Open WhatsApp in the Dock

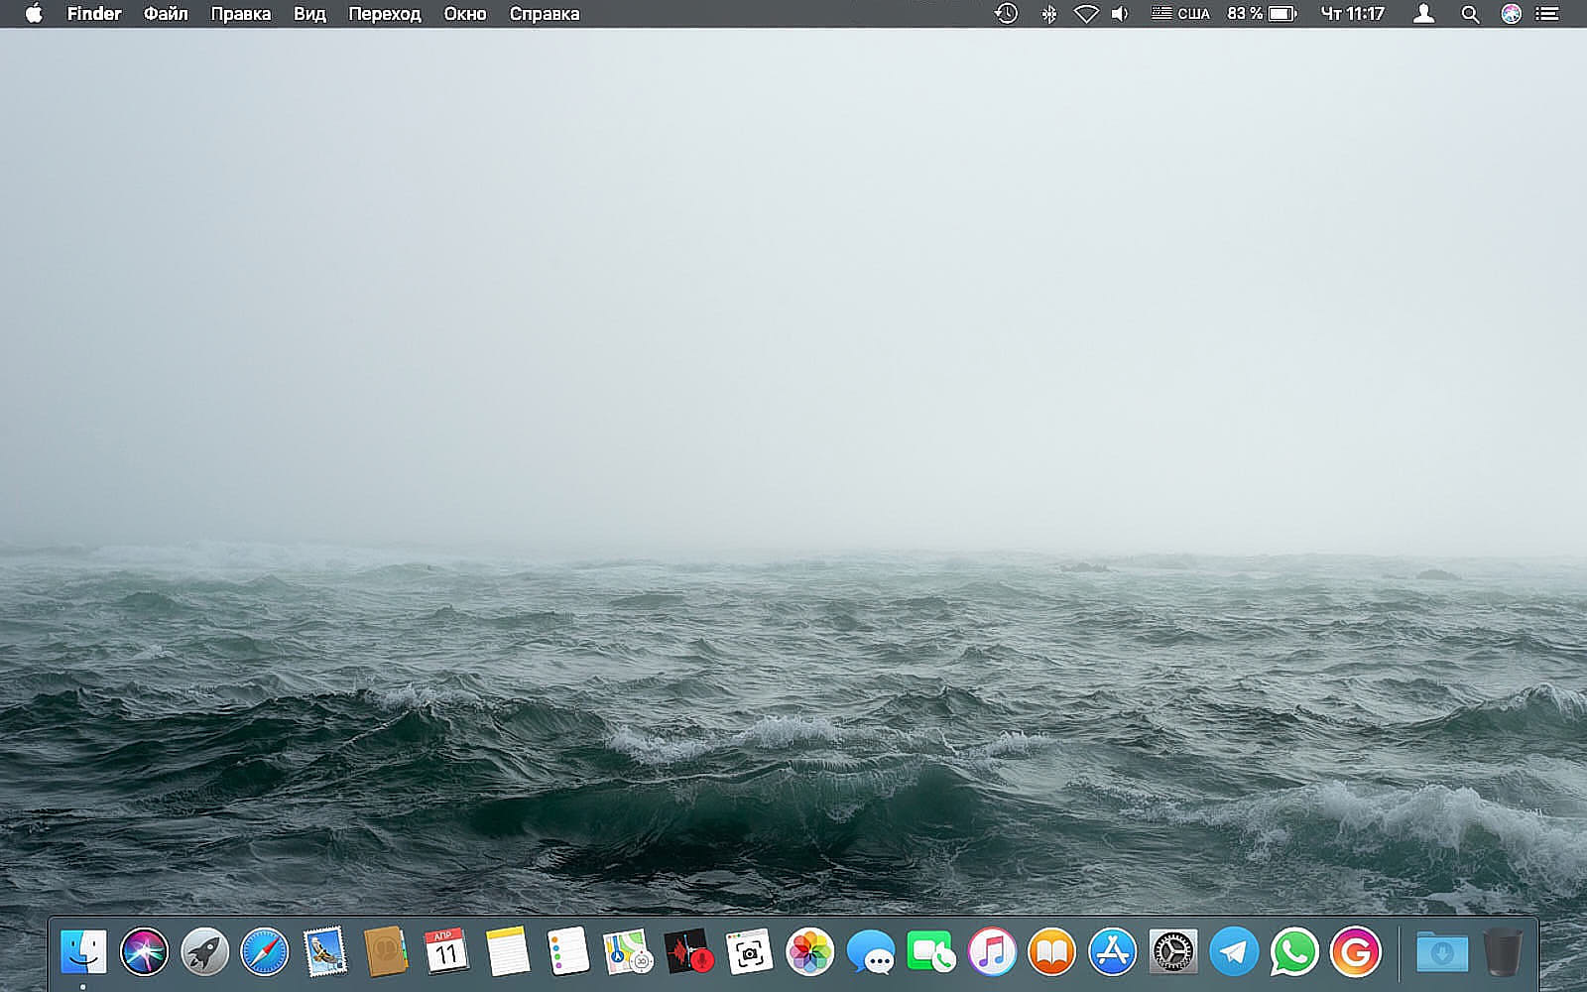coord(1294,953)
